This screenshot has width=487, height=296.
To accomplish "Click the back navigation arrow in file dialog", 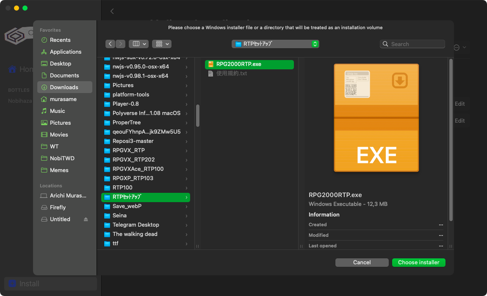I will point(110,44).
